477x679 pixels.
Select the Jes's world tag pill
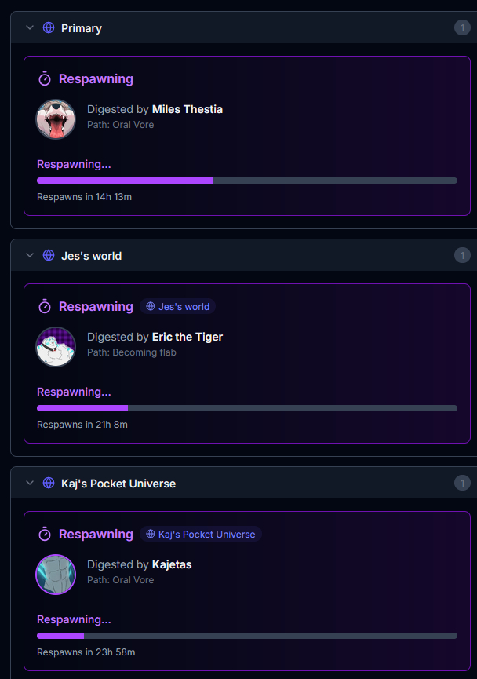click(178, 306)
